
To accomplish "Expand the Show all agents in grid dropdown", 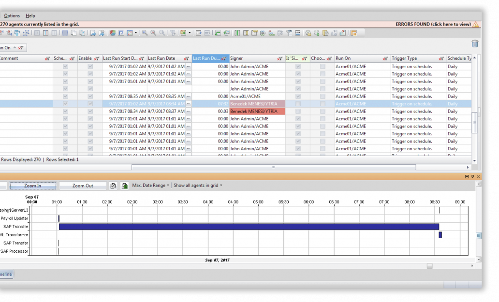I will (x=198, y=186).
